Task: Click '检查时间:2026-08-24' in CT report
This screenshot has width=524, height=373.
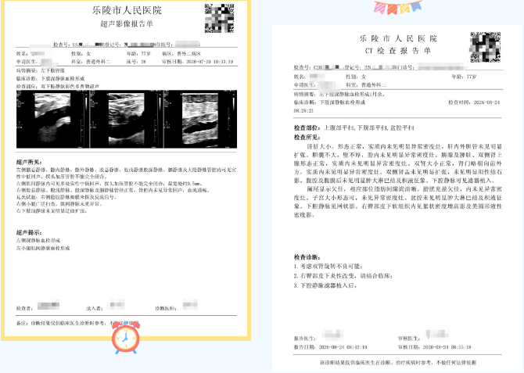Action: pyautogui.click(x=474, y=102)
